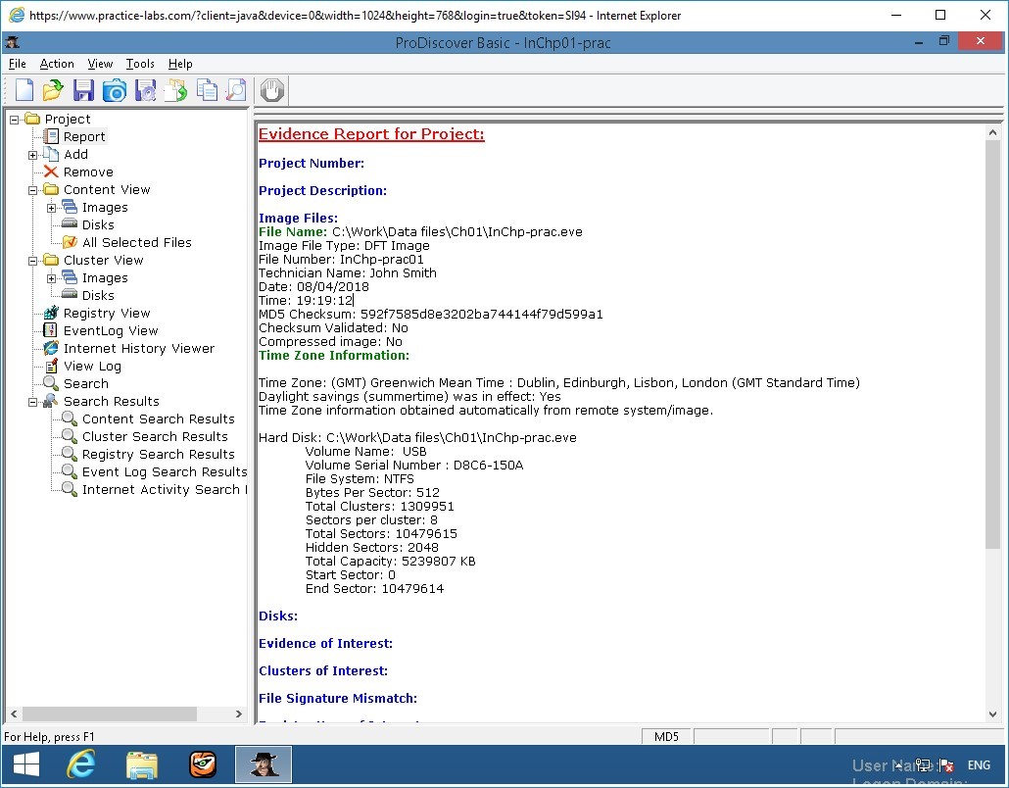Click the Technician Name John Smith line
The image size is (1009, 788).
click(x=348, y=273)
